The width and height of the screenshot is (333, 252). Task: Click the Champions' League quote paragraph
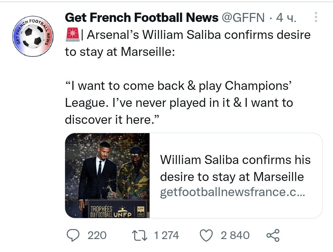point(179,103)
